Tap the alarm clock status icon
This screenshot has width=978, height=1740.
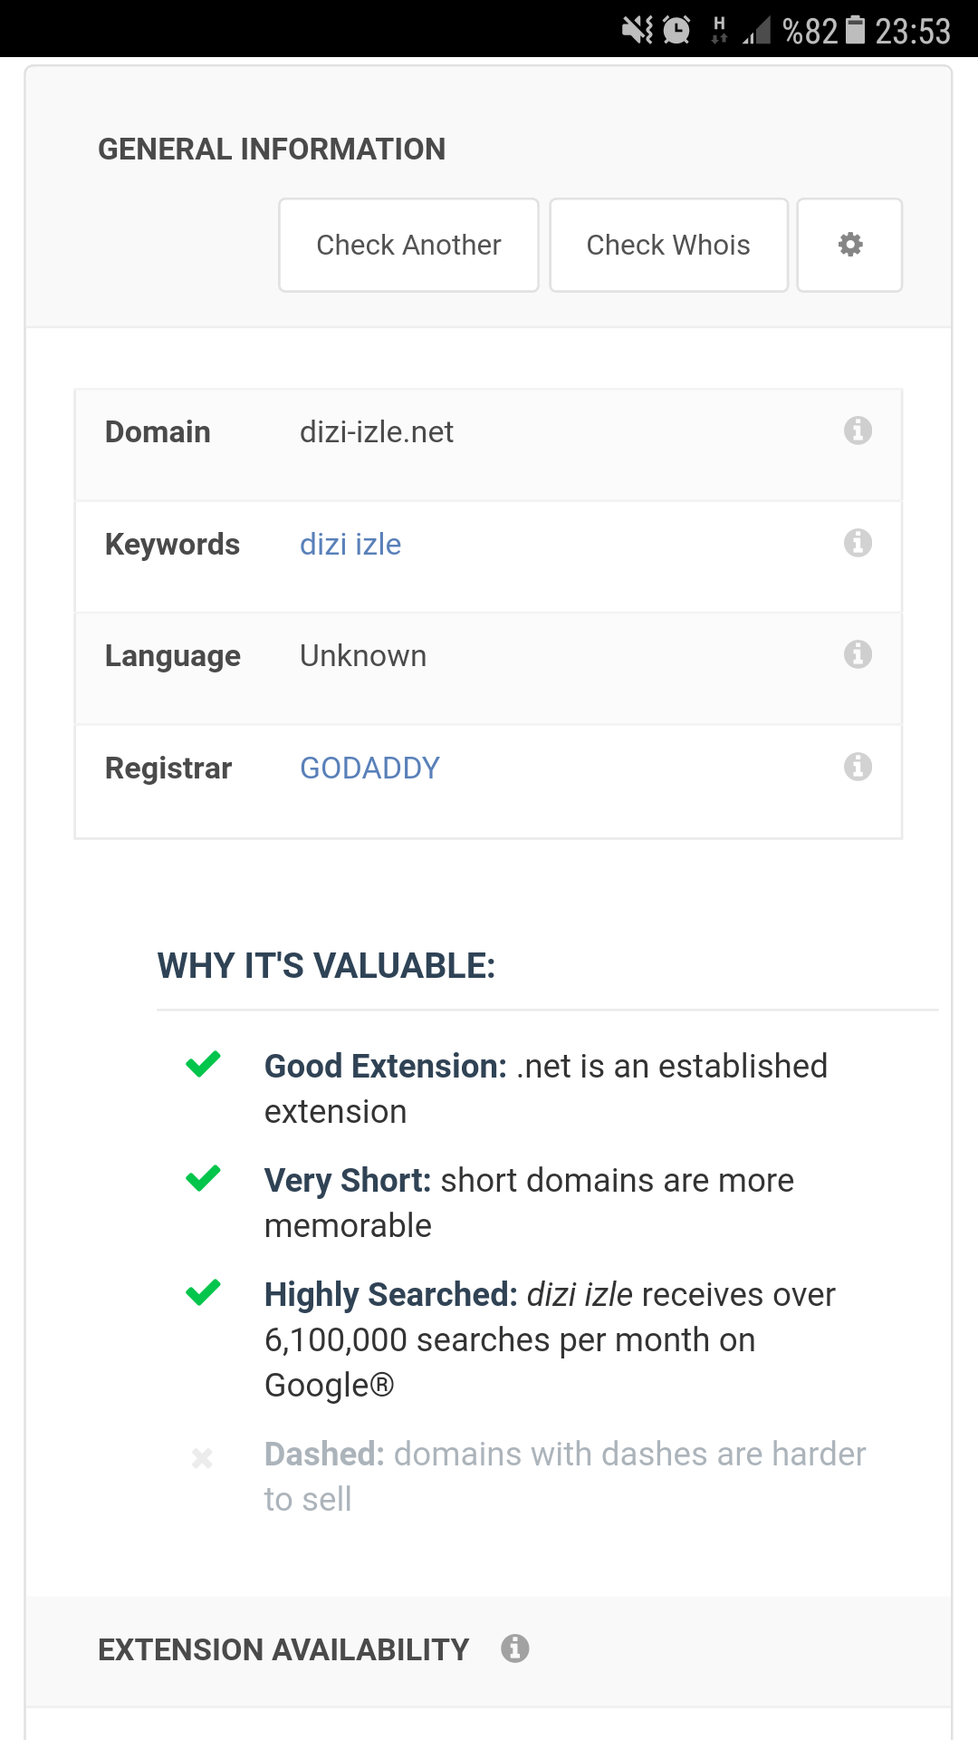click(676, 31)
